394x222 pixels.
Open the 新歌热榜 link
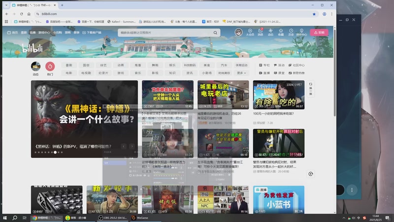[296, 73]
